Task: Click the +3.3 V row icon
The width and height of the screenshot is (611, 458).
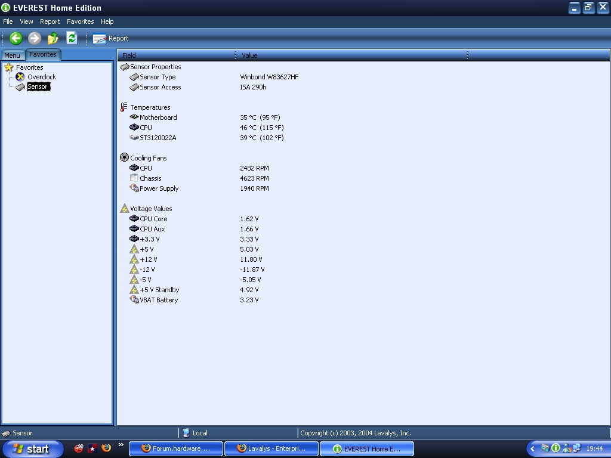Action: [x=134, y=239]
